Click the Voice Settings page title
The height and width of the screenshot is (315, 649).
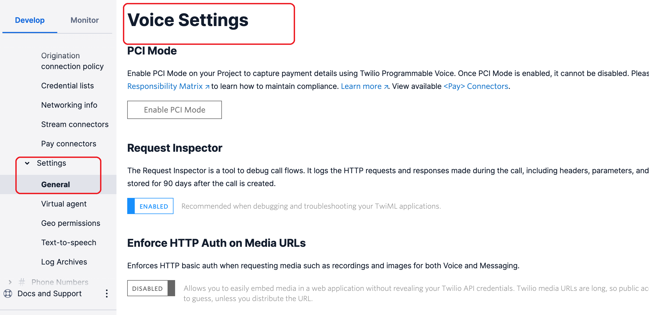tap(188, 20)
